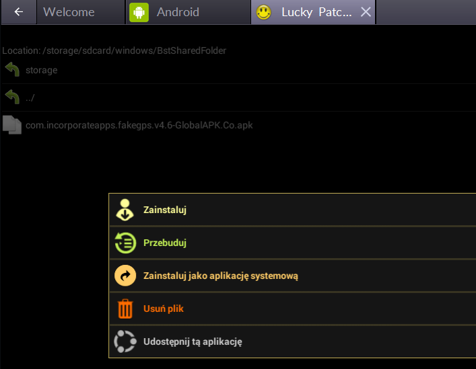Switch to the Welcome tab
The width and height of the screenshot is (476, 369).
point(81,12)
